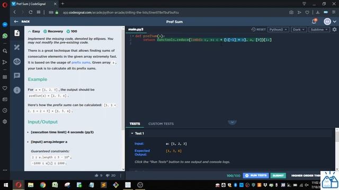Open Windows Start menu
Image resolution: width=339 pixels, height=190 pixels.
click(6, 185)
